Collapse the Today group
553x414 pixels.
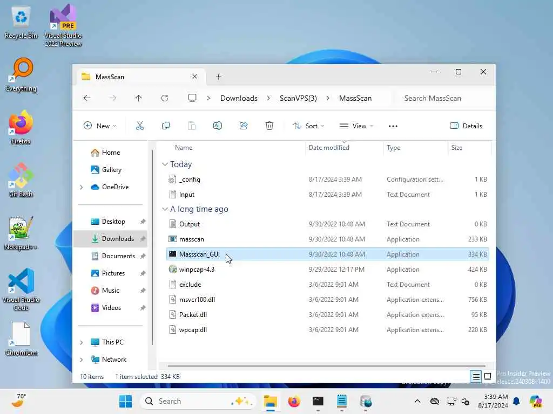[165, 164]
